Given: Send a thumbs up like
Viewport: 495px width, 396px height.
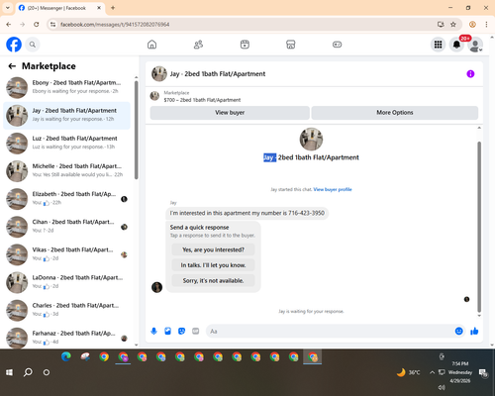Looking at the screenshot, I should (474, 331).
